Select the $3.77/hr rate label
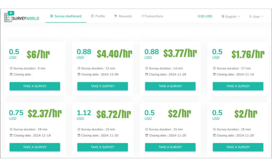Image resolution: width=272 pixels, height=167 pixels. [x=180, y=53]
